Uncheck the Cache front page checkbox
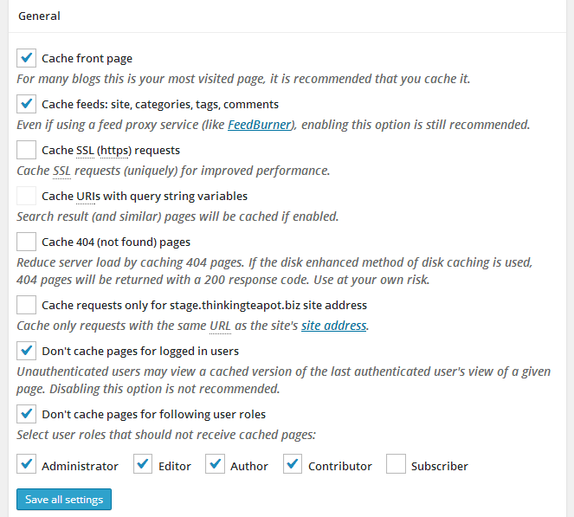 (x=26, y=59)
